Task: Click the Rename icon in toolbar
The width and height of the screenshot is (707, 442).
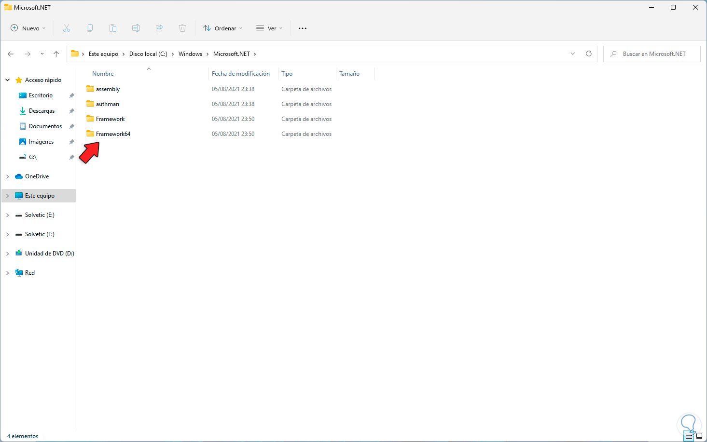Action: click(x=136, y=28)
